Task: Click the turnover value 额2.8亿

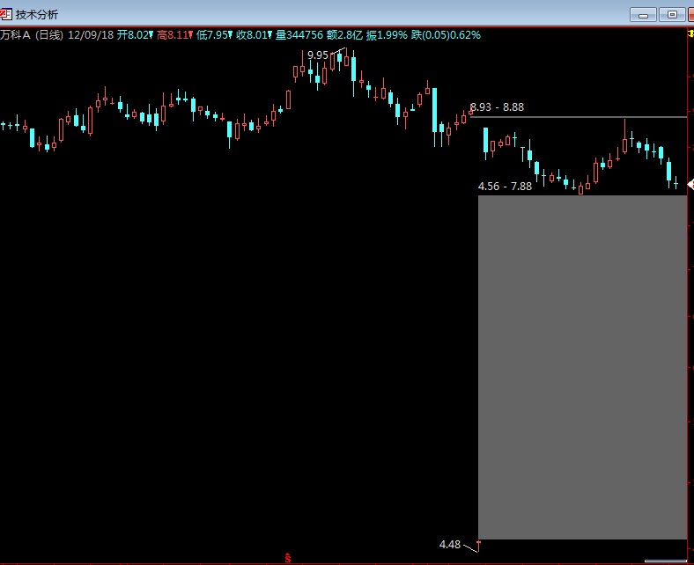Action: click(x=344, y=35)
